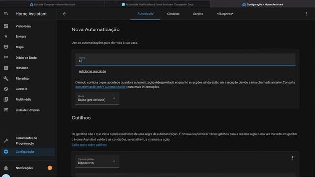315x177 pixels.
Task: Select the Configuração – Home Assistant browser tab
Action: point(262,4)
